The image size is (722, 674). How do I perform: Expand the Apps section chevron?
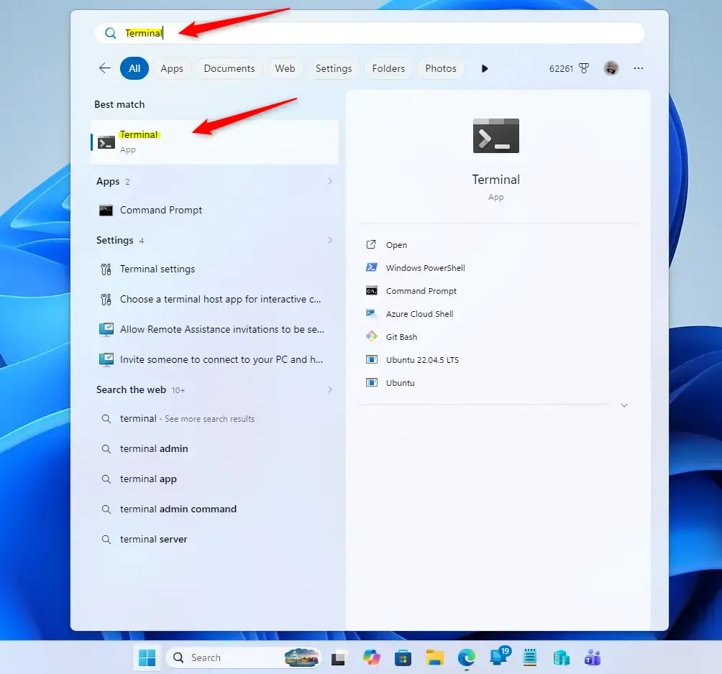(330, 181)
